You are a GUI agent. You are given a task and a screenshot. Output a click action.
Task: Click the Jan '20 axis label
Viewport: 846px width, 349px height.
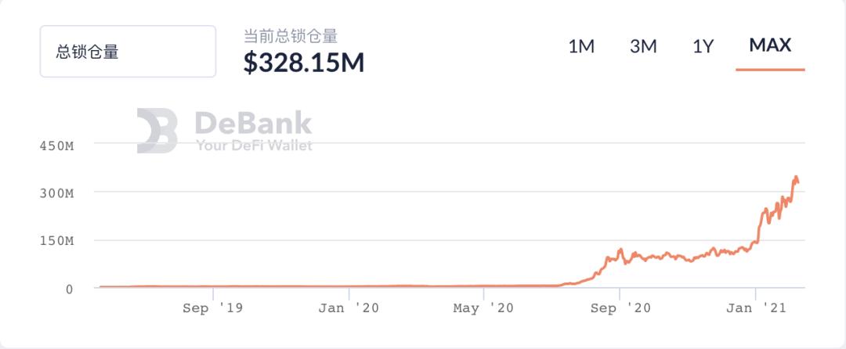[x=349, y=308]
